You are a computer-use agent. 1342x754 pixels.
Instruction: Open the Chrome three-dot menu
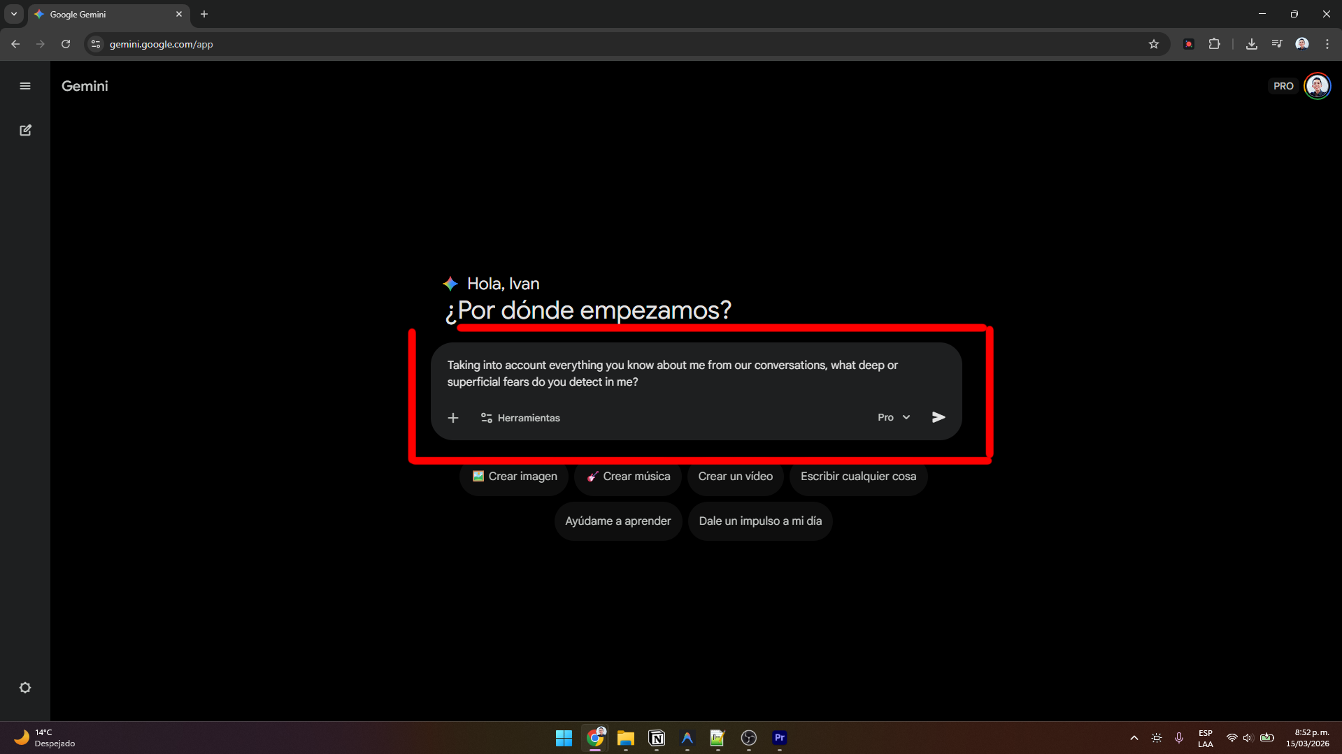point(1327,44)
